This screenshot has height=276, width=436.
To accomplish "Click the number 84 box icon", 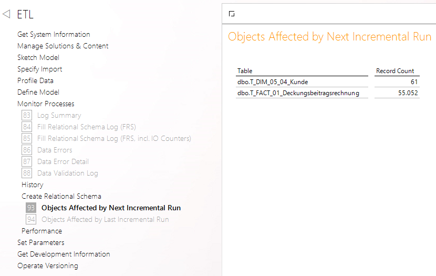I will pos(27,127).
